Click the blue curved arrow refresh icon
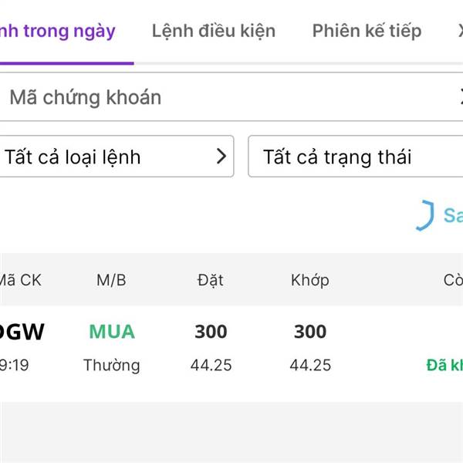The image size is (463, 463). click(425, 215)
